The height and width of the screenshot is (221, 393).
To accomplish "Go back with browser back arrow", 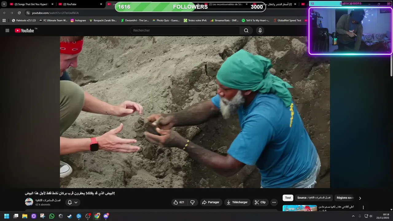I will (4, 13).
